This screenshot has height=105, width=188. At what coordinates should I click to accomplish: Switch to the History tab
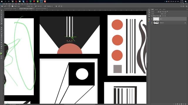[x=164, y=9]
